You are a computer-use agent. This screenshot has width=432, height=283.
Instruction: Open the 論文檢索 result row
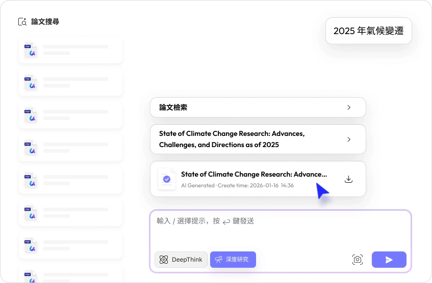click(258, 107)
